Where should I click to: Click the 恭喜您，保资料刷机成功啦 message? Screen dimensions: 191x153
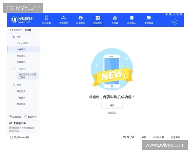tap(112, 97)
